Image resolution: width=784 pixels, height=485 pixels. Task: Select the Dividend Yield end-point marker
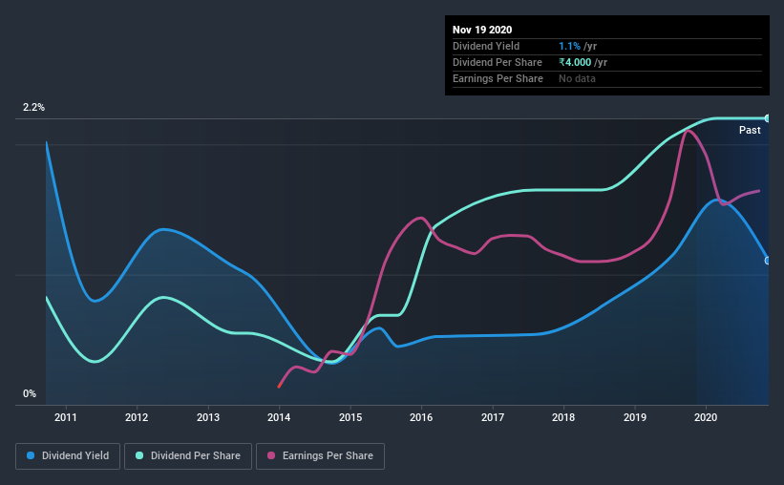coord(768,261)
